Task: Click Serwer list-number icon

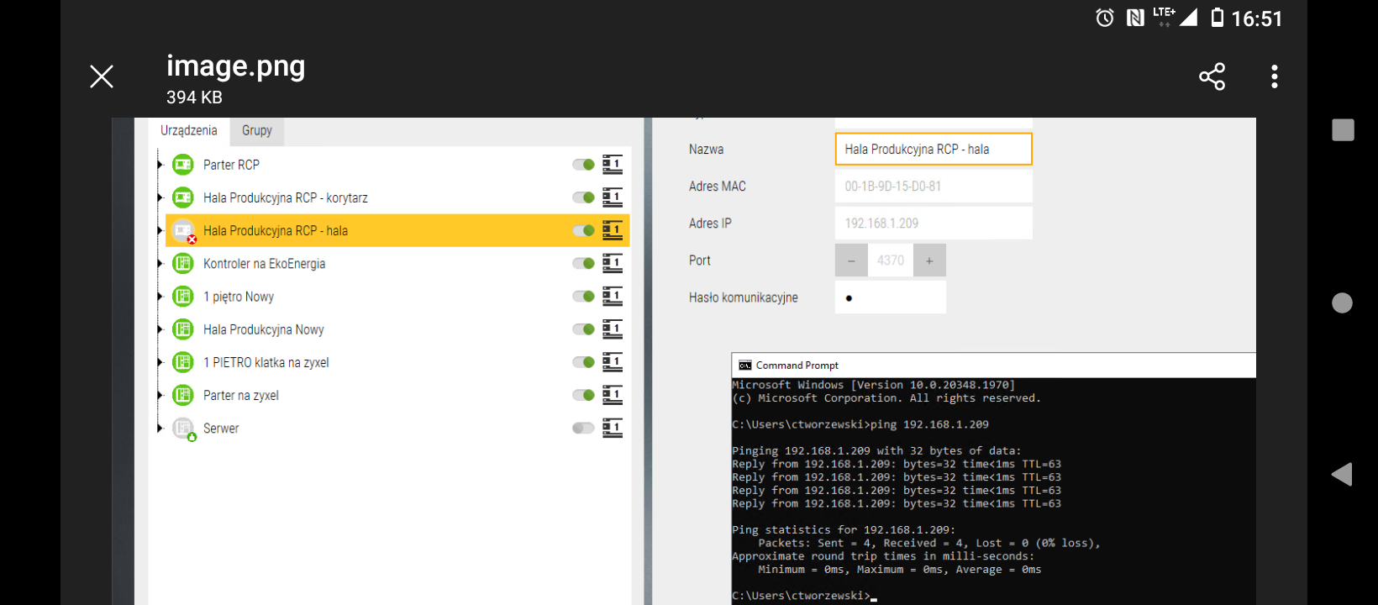Action: coord(613,428)
